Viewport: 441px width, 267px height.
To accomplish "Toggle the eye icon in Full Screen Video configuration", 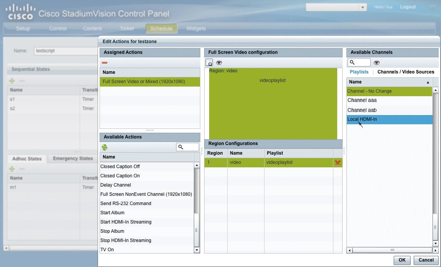I will point(219,62).
